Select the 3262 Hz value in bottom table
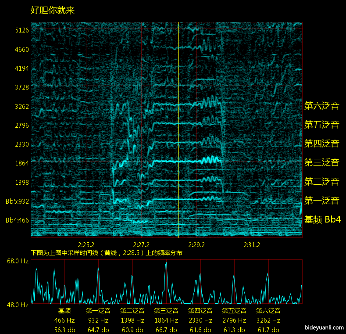The width and height of the screenshot is (346, 334). coord(268,320)
